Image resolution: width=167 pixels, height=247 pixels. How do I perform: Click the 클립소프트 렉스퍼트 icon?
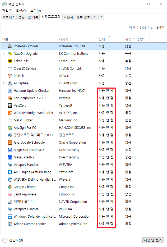point(10,135)
